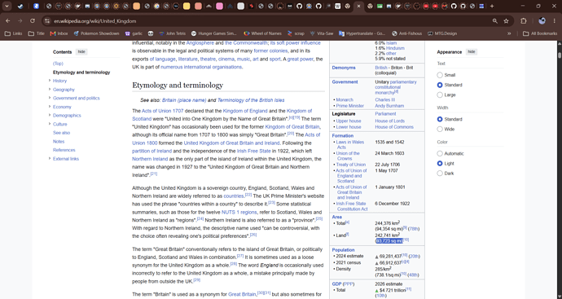Go back with the back arrow

(8, 21)
